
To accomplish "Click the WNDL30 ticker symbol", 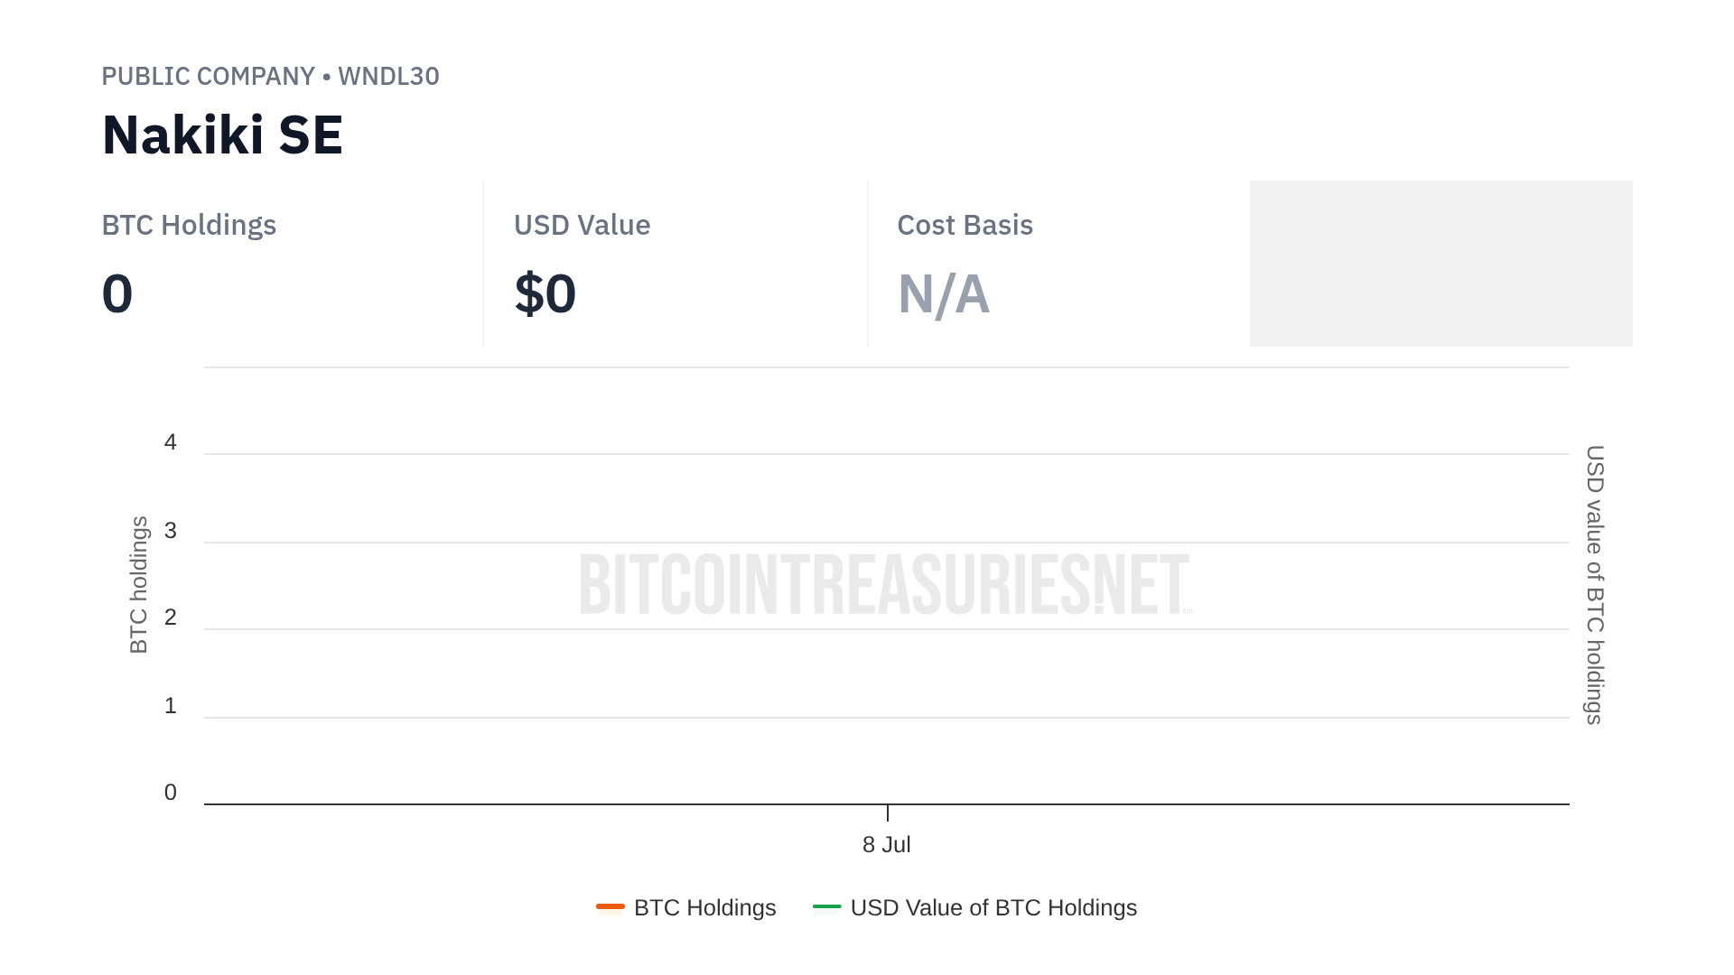I will [x=388, y=76].
